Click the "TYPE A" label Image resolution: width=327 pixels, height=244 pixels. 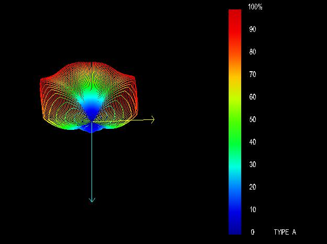[285, 232]
